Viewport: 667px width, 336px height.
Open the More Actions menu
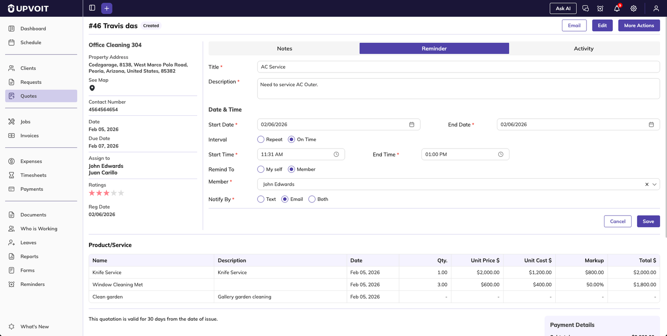[639, 25]
